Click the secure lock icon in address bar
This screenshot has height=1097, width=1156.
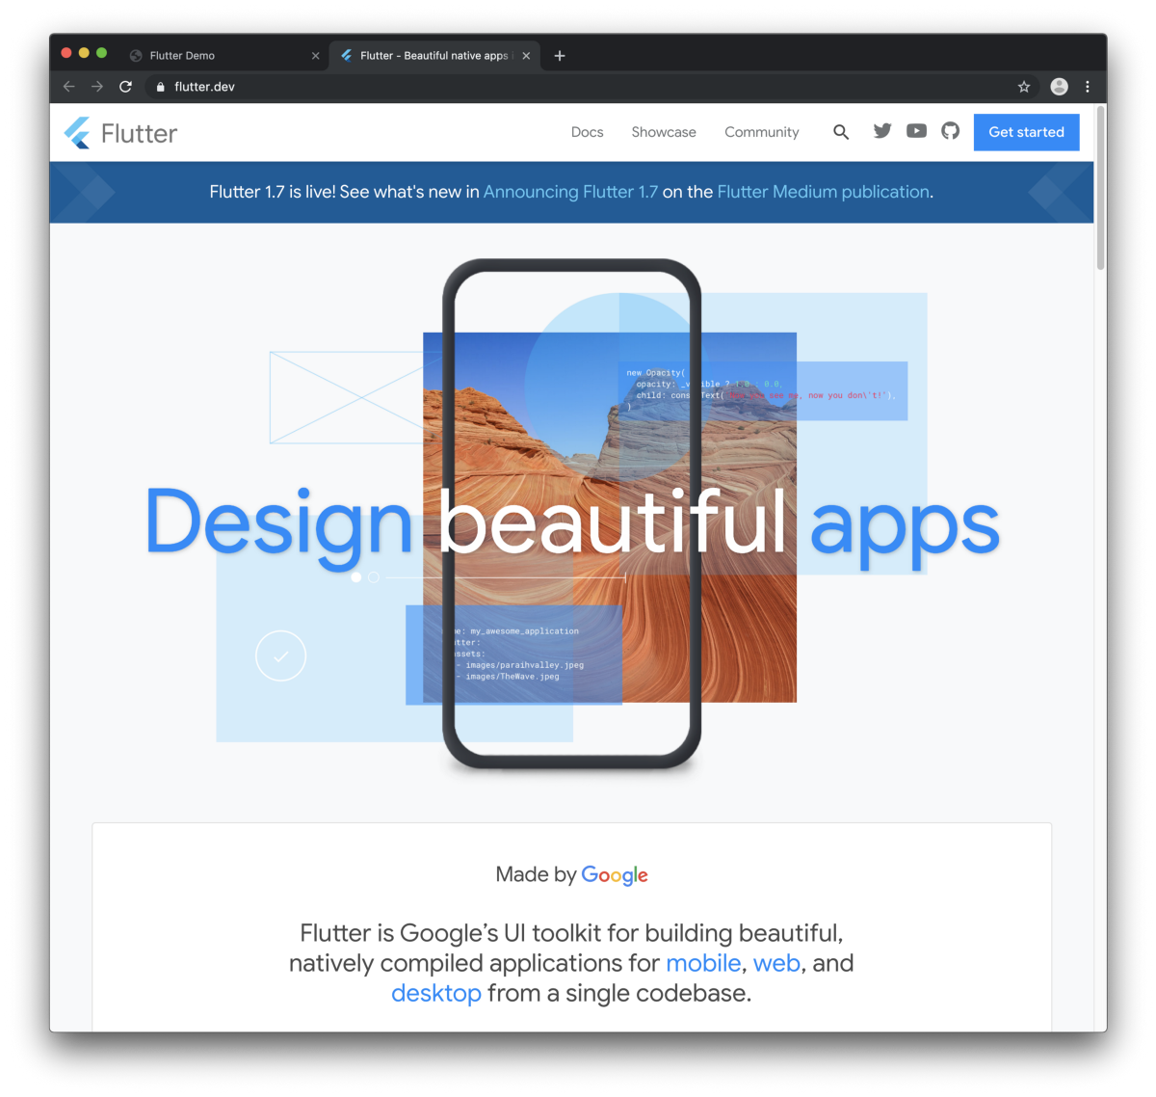pyautogui.click(x=159, y=86)
